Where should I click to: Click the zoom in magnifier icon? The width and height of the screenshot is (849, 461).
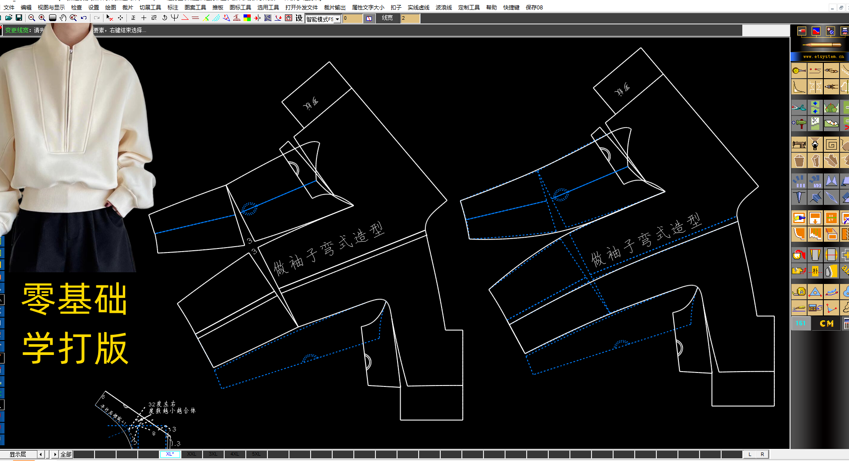click(42, 18)
